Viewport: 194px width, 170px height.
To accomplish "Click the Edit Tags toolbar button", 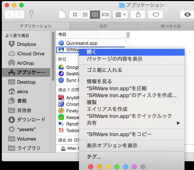I will click(x=155, y=15).
